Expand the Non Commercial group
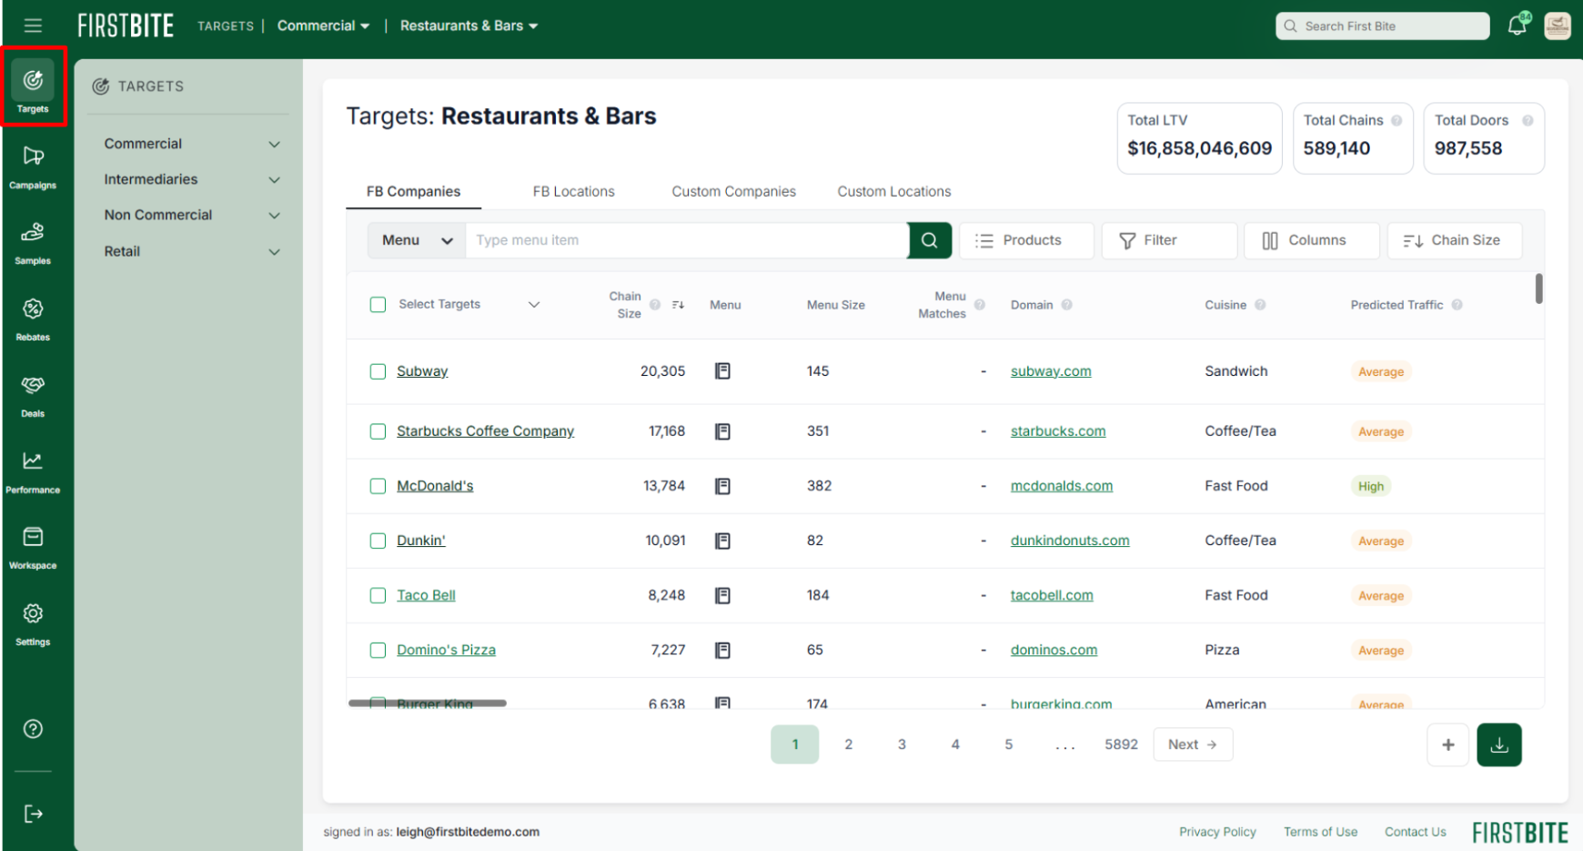This screenshot has height=851, width=1583. click(x=191, y=215)
